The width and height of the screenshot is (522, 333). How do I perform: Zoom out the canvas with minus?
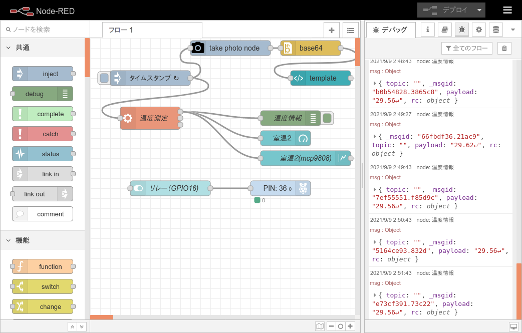pos(331,326)
